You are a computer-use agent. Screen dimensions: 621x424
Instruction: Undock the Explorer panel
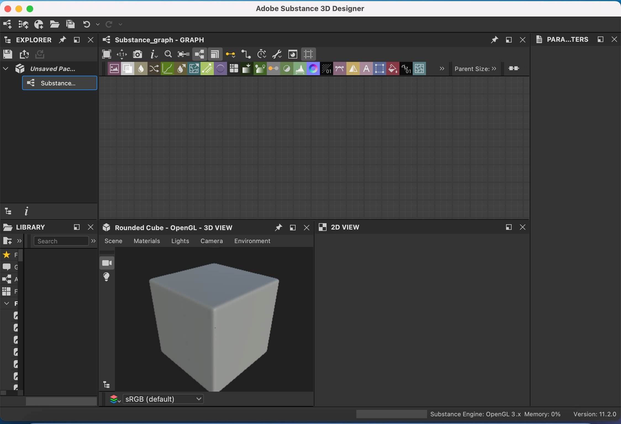pos(77,40)
